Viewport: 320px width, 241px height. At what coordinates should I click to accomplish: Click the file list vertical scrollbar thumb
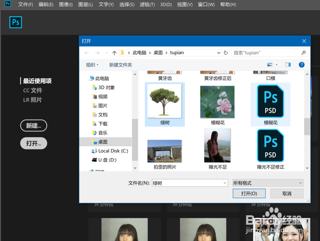coord(307,126)
